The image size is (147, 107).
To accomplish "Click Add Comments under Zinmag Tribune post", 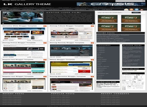I will (82, 40).
